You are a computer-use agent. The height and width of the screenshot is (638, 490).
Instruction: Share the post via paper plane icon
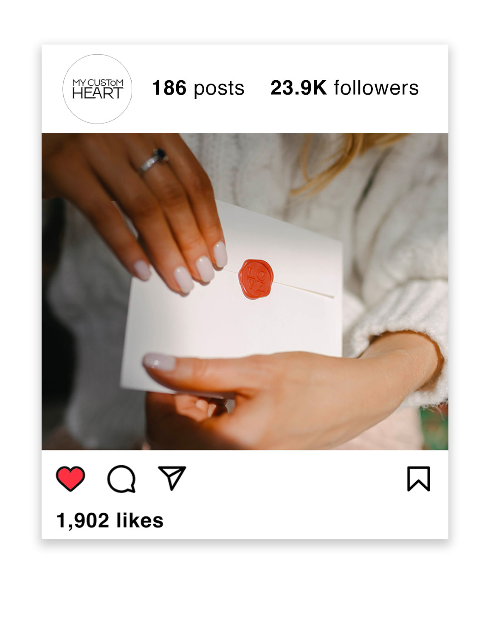coord(172,478)
